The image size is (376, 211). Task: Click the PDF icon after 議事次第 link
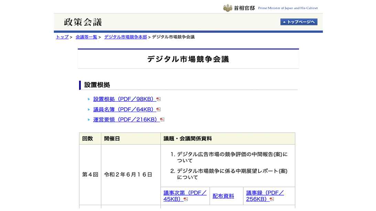tap(186, 199)
